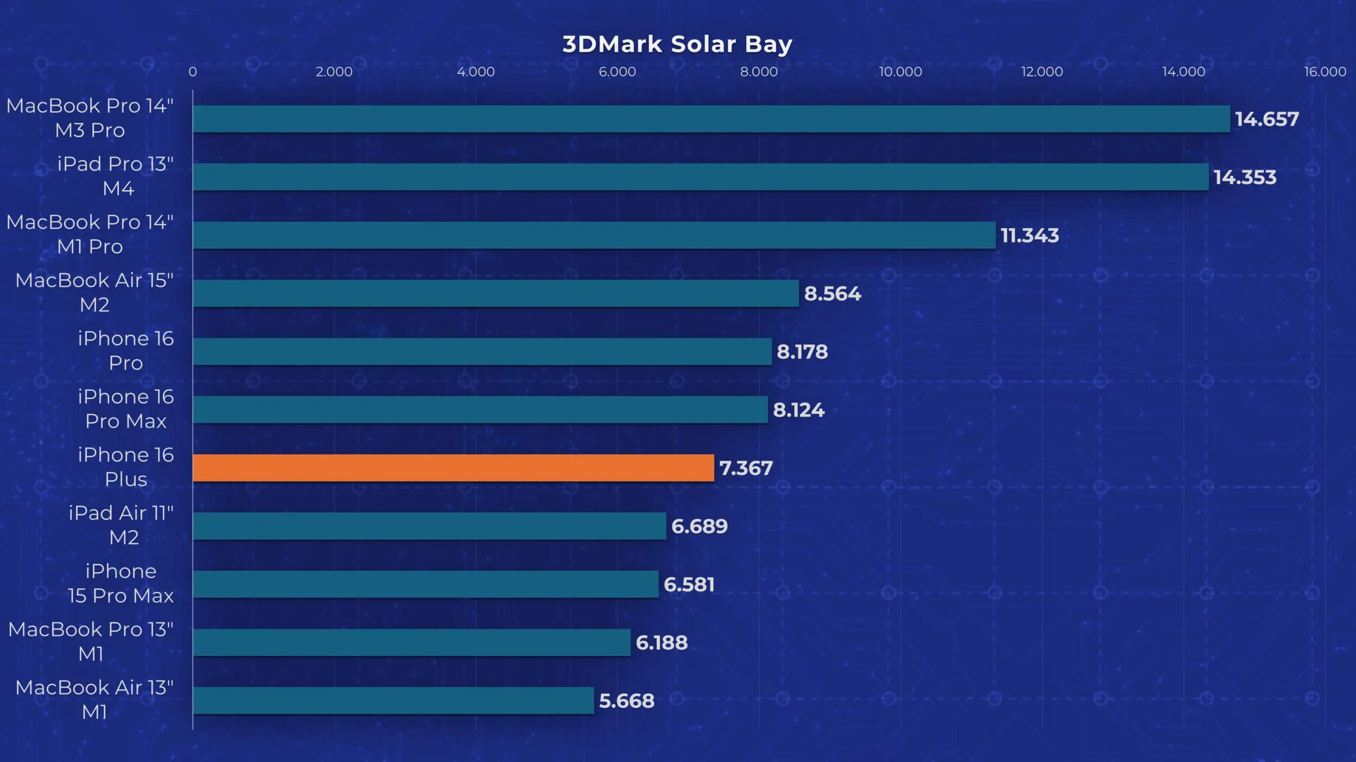Click the bar ending at 8.178
This screenshot has width=1356, height=762.
pos(482,351)
